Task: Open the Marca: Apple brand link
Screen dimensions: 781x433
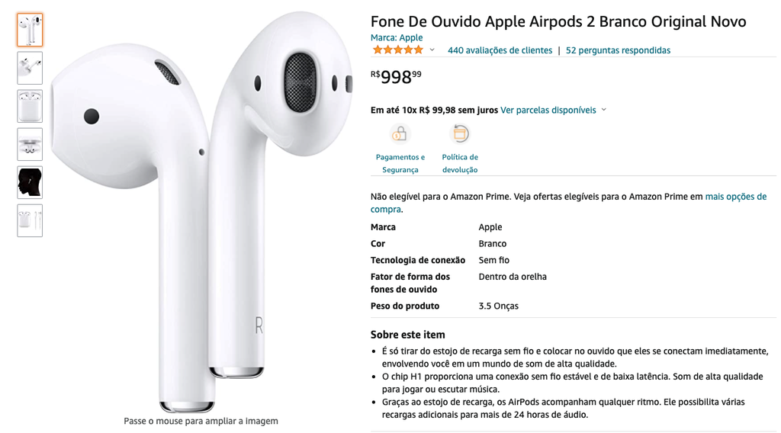Action: click(397, 37)
